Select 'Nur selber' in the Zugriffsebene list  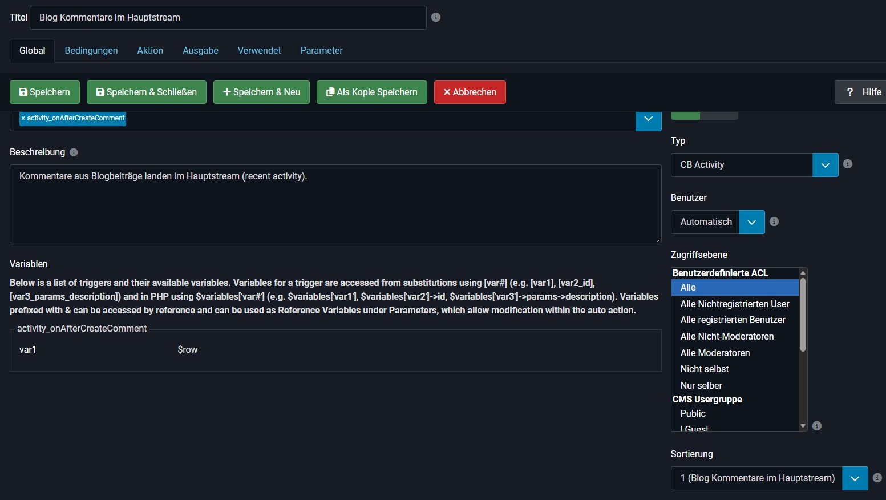pos(701,385)
